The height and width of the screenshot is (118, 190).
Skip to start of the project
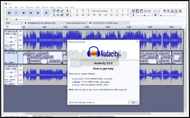[x=31, y=13]
